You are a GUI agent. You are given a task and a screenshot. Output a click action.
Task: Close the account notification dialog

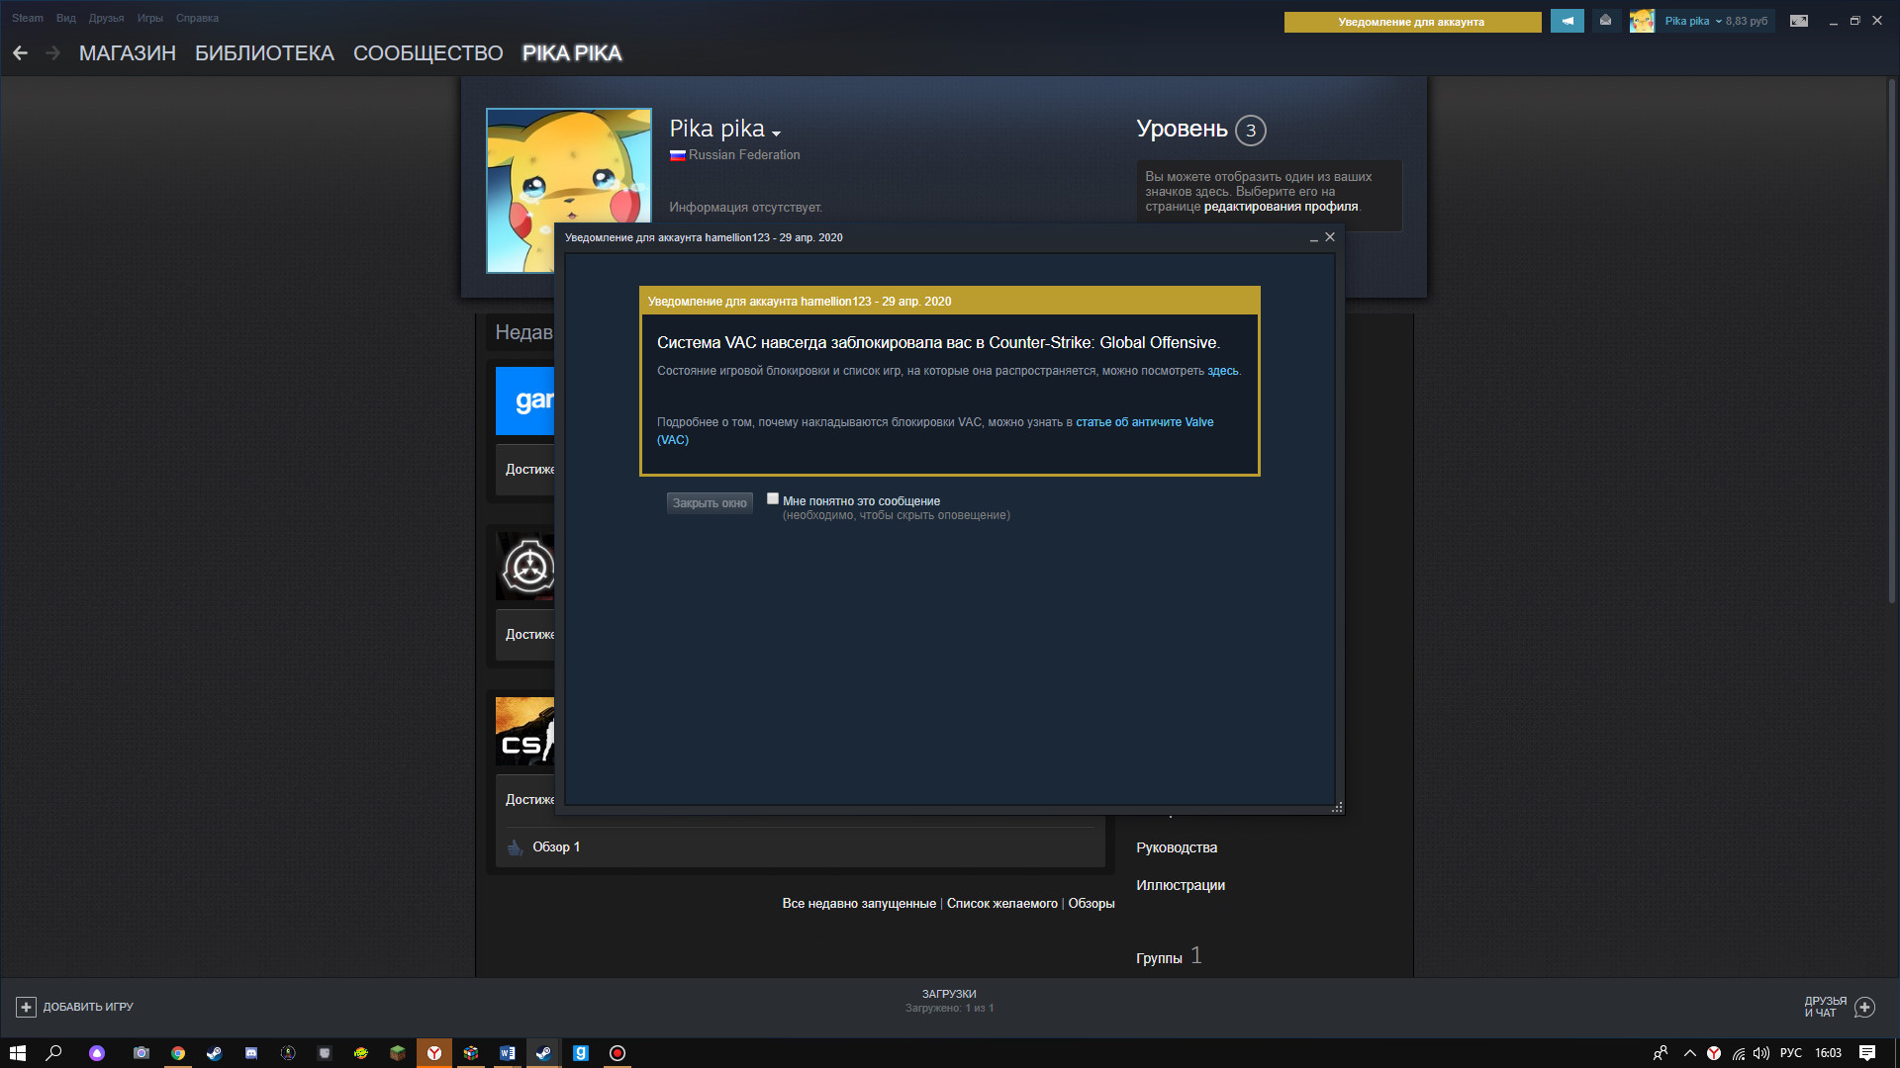[1330, 237]
